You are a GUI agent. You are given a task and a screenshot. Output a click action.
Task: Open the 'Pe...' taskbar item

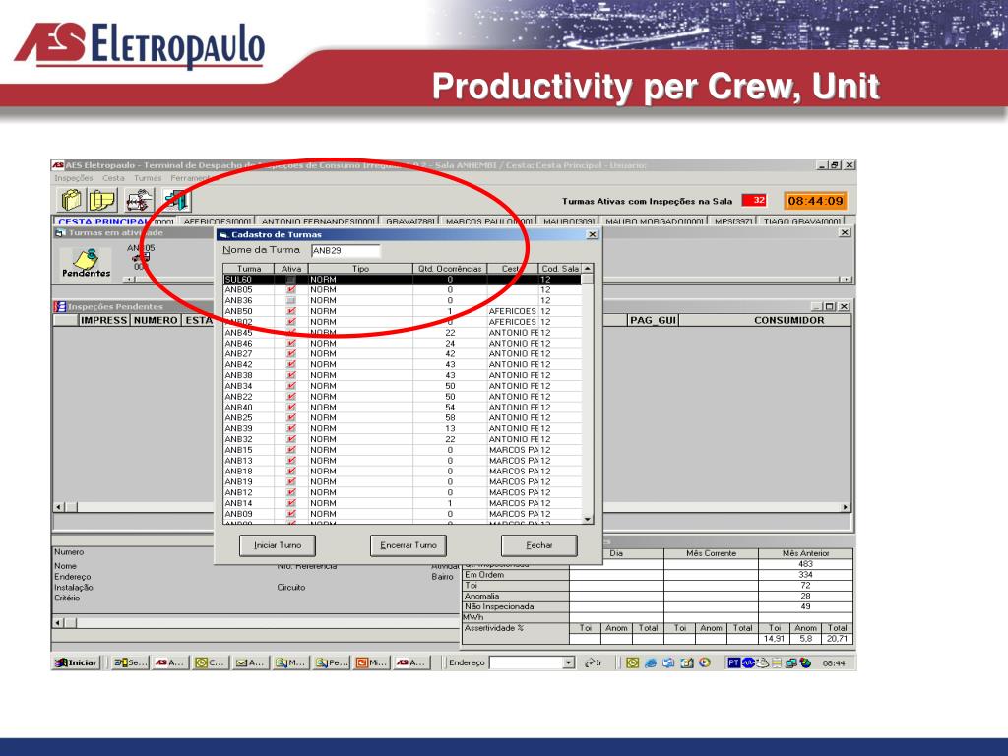(x=332, y=662)
